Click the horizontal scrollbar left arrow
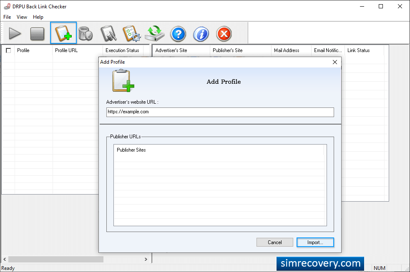This screenshot has width=410, height=272. coord(5,259)
